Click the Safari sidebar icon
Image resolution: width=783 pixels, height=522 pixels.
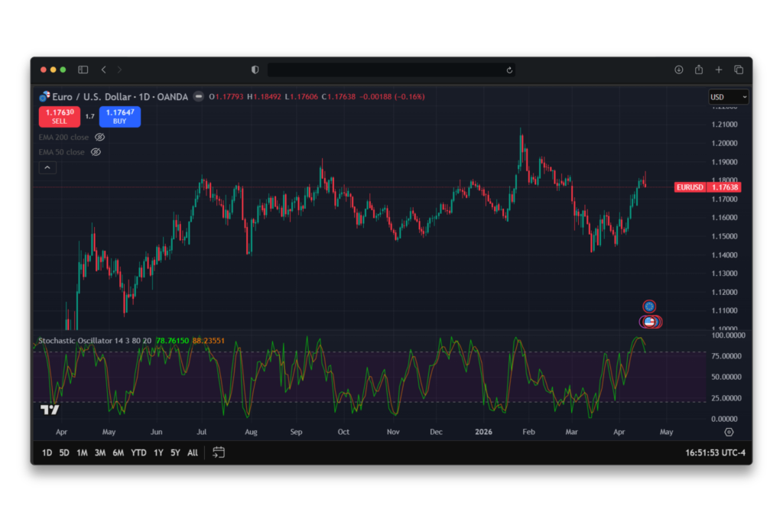point(83,69)
